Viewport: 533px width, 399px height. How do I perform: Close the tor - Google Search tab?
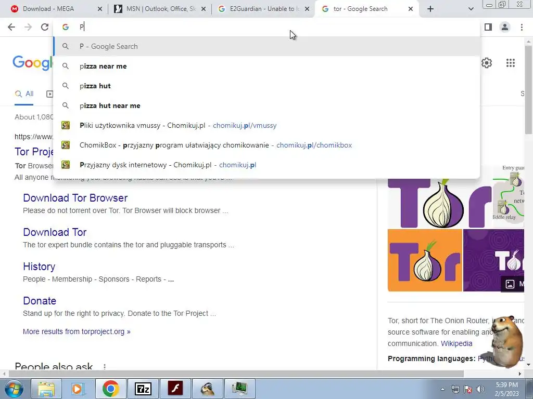click(x=410, y=9)
